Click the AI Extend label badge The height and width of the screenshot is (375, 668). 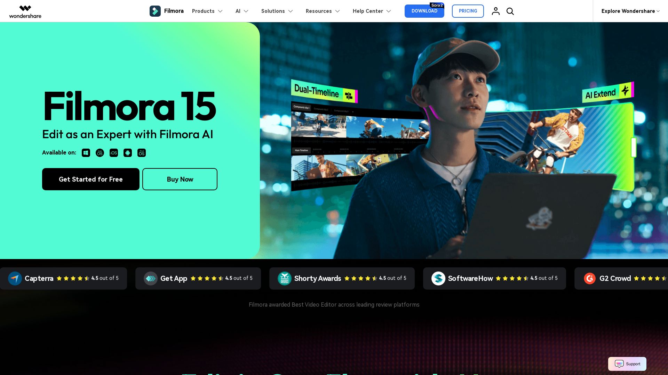(x=608, y=92)
